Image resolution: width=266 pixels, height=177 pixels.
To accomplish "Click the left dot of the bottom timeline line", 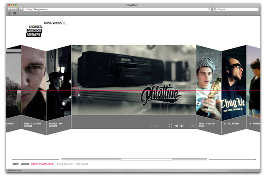I will [x=13, y=159].
